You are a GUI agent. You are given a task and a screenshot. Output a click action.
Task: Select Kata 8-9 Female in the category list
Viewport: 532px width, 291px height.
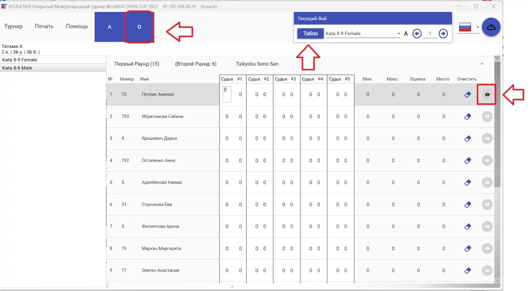point(53,60)
